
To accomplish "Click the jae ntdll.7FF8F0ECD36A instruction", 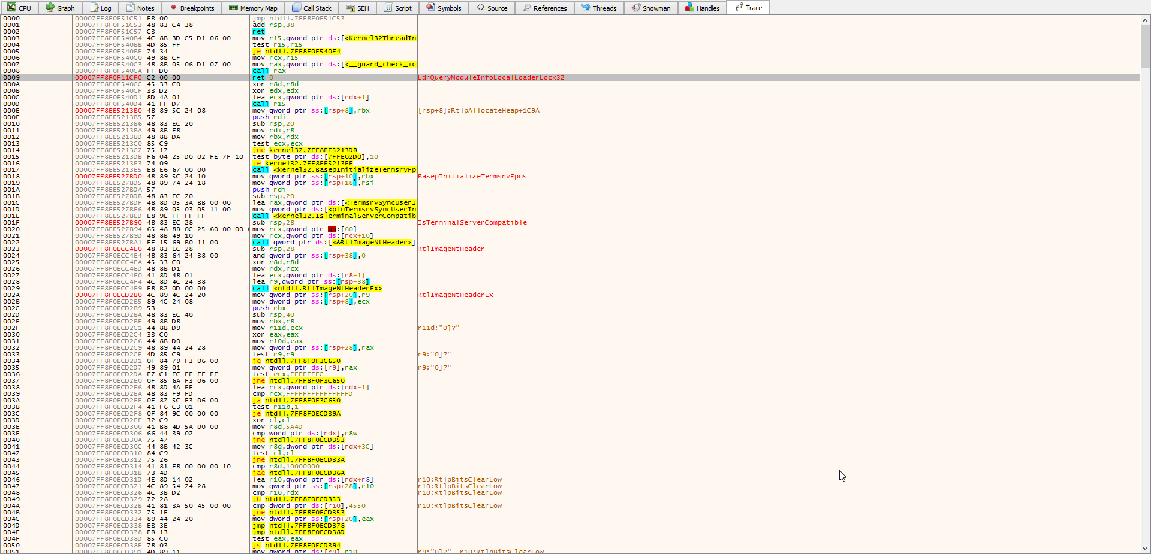I will (299, 473).
